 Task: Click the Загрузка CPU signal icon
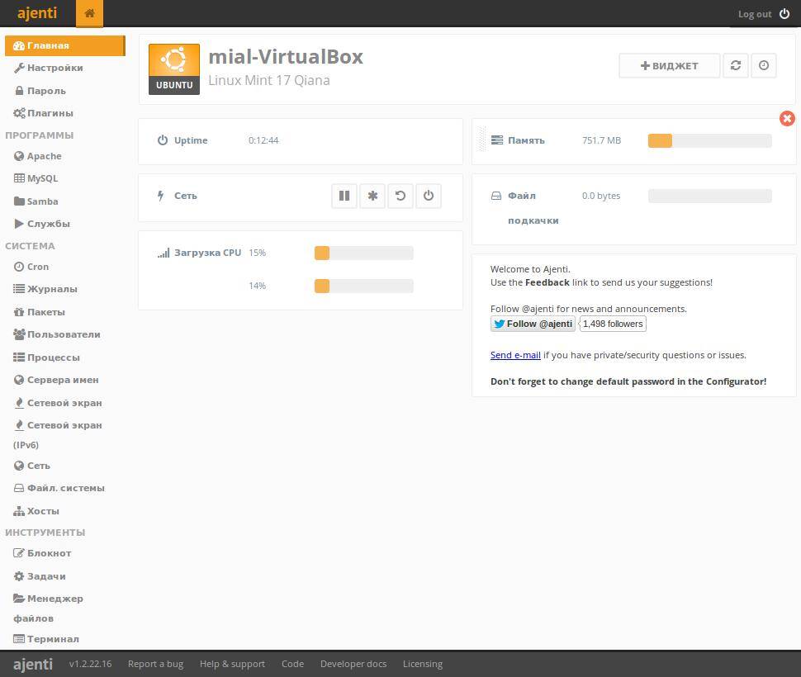click(x=164, y=253)
